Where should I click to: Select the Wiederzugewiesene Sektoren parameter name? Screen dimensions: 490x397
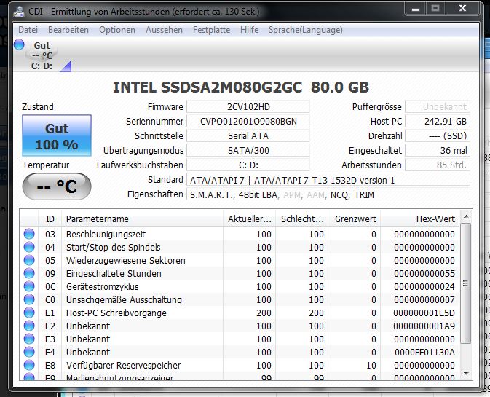click(126, 260)
